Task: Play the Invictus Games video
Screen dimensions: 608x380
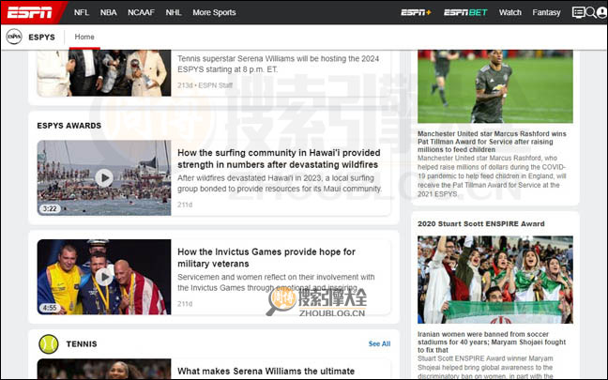Action: pos(104,277)
